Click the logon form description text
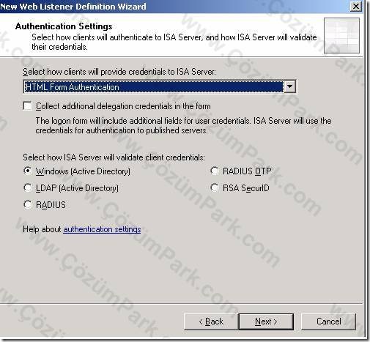This screenshot has width=370, height=342. (183, 125)
